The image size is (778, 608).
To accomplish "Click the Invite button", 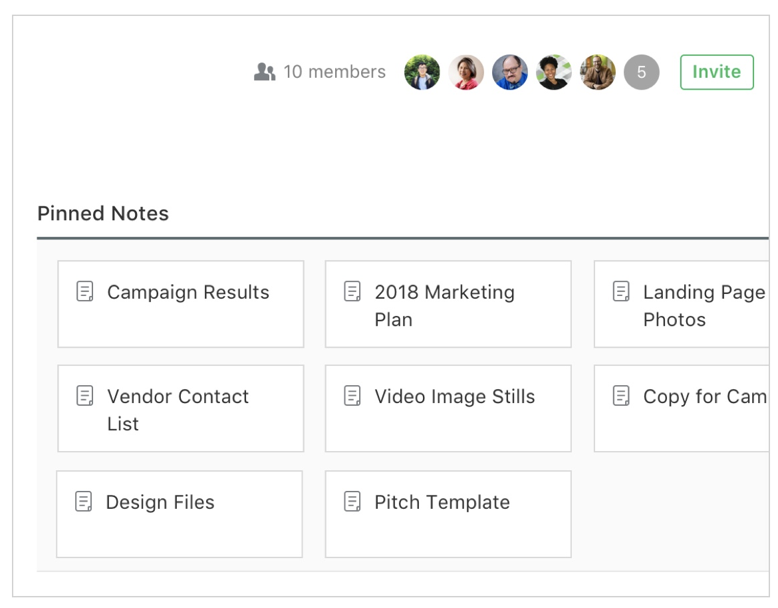I will point(716,72).
